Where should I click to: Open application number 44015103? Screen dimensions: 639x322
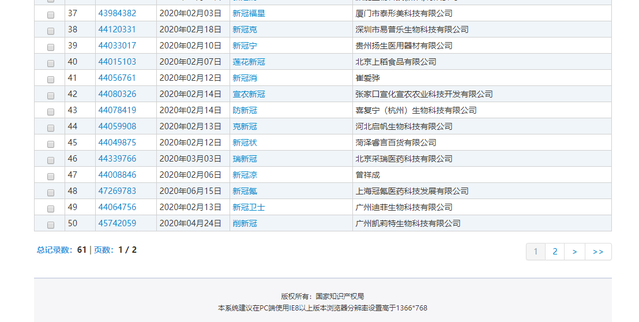point(117,62)
